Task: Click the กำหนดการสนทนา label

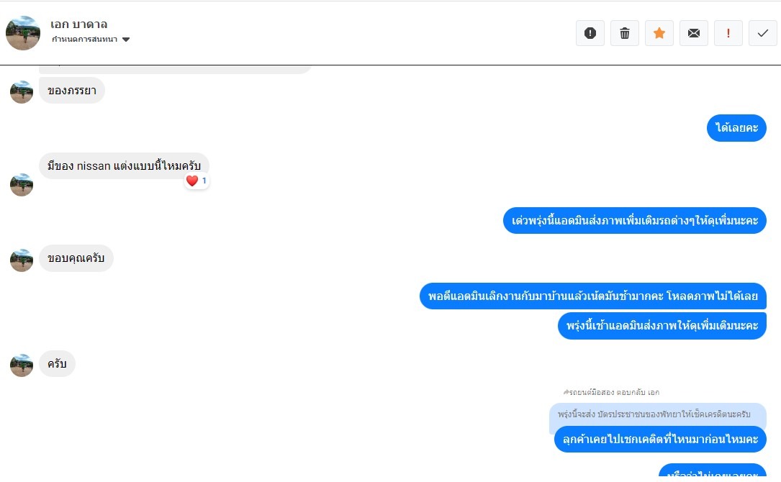Action: click(85, 40)
